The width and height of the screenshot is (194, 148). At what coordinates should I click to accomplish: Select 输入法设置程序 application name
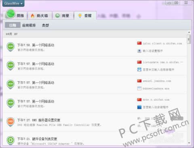(153, 51)
